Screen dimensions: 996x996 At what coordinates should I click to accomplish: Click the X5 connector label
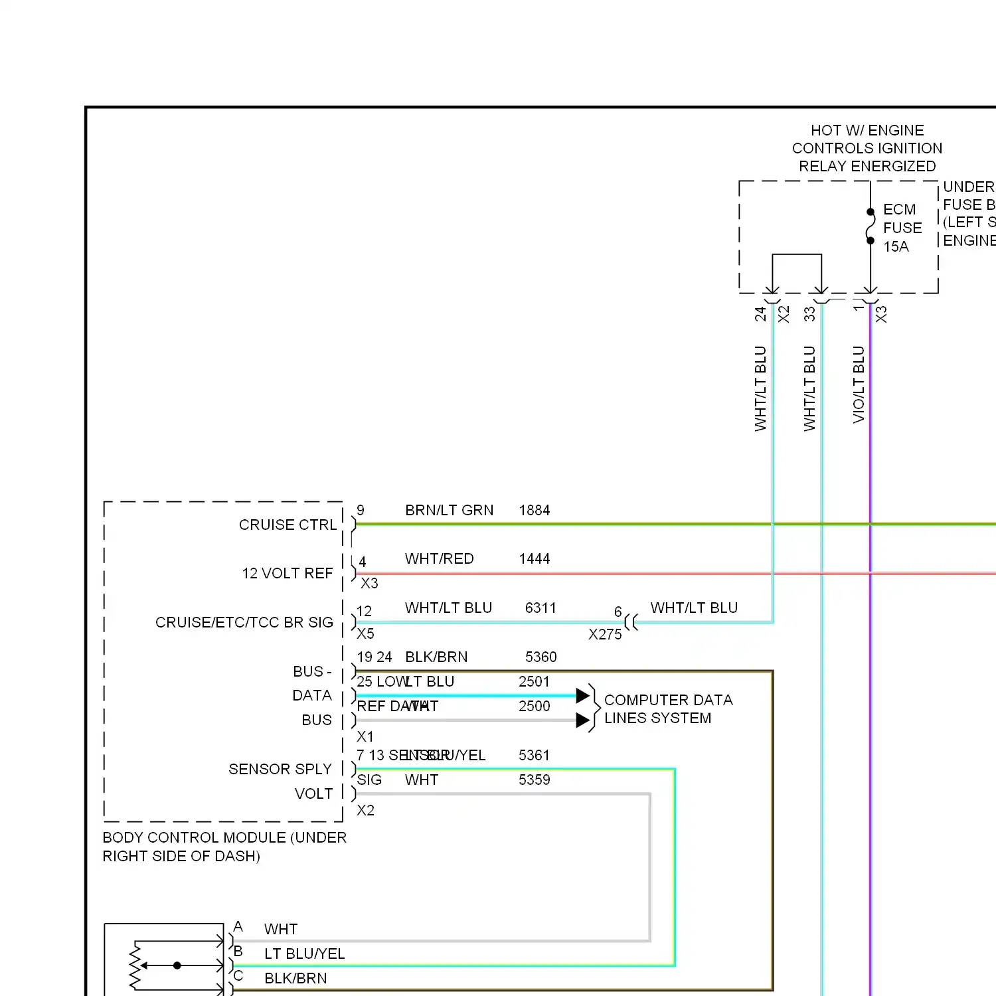pyautogui.click(x=365, y=633)
